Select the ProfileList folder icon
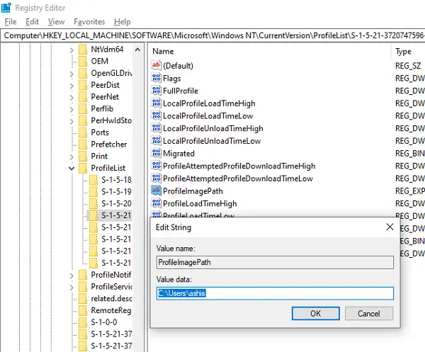425x352 pixels. [x=83, y=168]
